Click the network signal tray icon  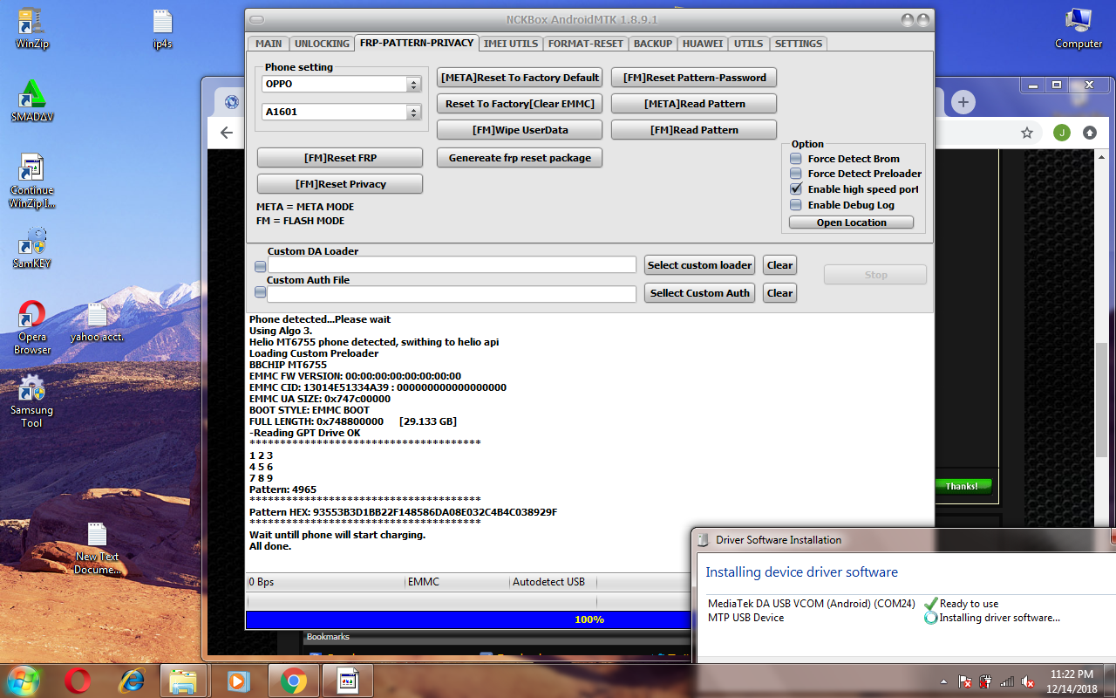(x=1007, y=681)
